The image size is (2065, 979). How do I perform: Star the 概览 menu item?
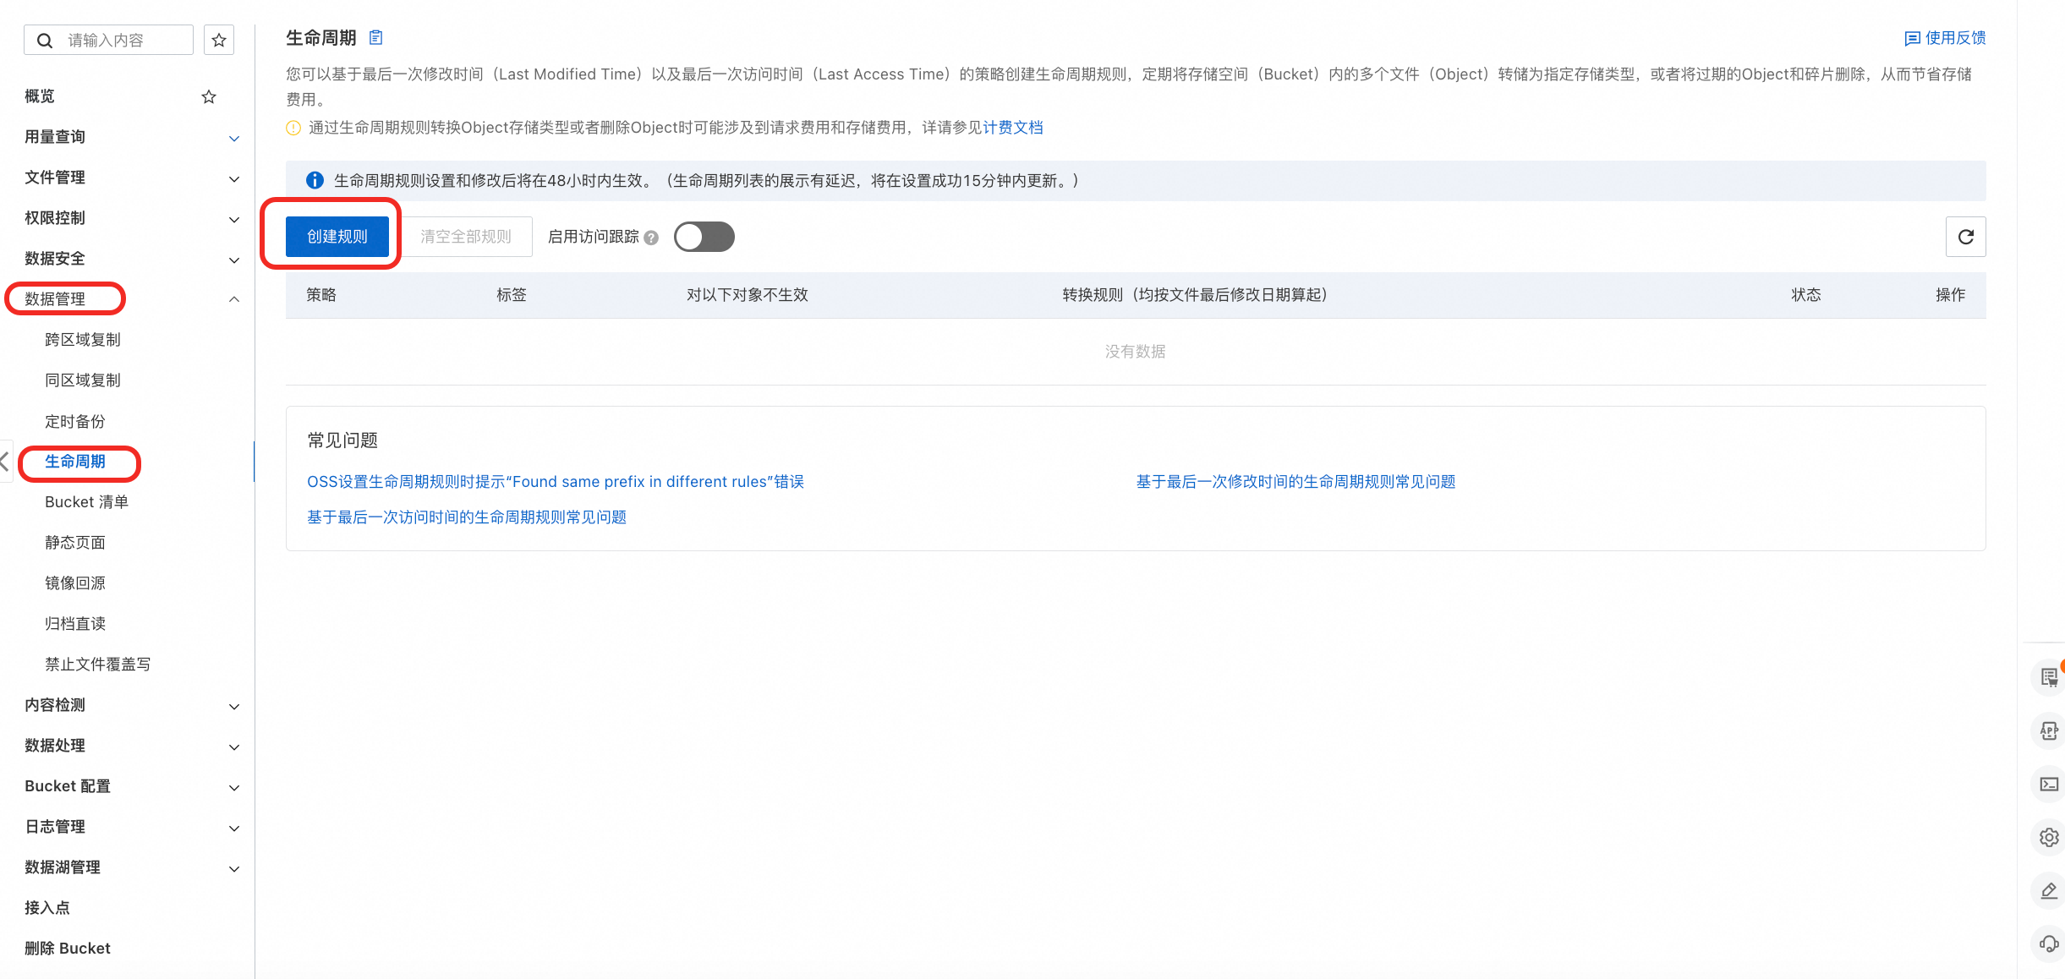pos(209,96)
